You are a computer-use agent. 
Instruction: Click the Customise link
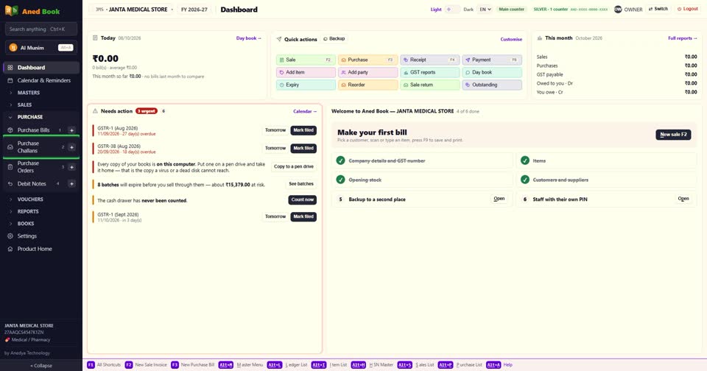pos(511,39)
